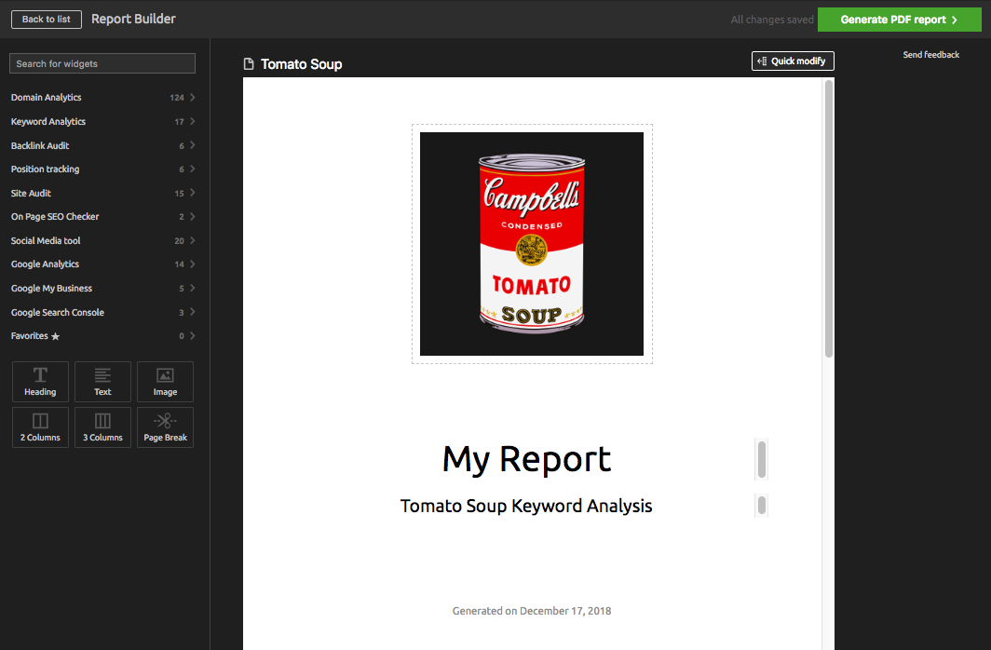
Task: Click the report page vertical scrollbar
Action: [x=829, y=219]
